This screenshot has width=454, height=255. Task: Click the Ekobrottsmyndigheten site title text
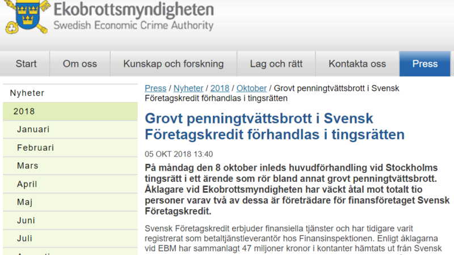coord(134,9)
